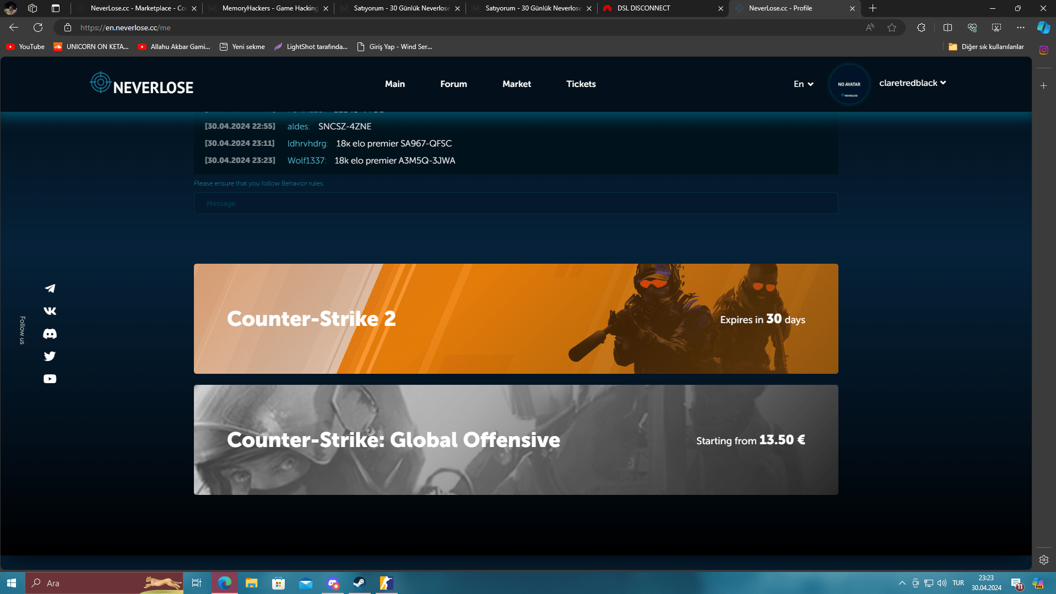Open the VK social link
This screenshot has width=1056, height=594.
[50, 311]
